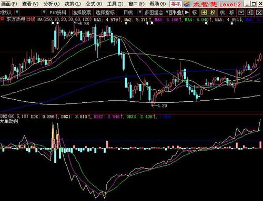263x201 pixels.
Task: Expand the empty dropdown before F10资料
Action: [x=44, y=12]
